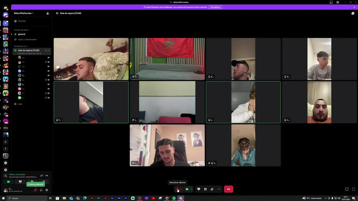
Task: Open the clips-y-destacados channel
Action: [31, 39]
